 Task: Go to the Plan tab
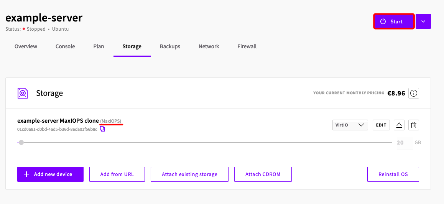99,46
